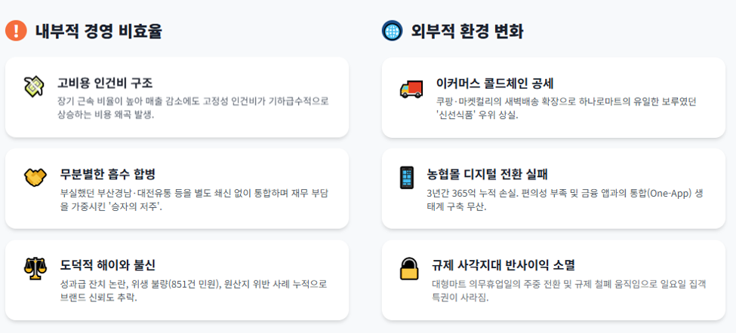The width and height of the screenshot is (736, 333).
Task: Open the 무분별한 흡수 합병 card title
Action: click(107, 175)
